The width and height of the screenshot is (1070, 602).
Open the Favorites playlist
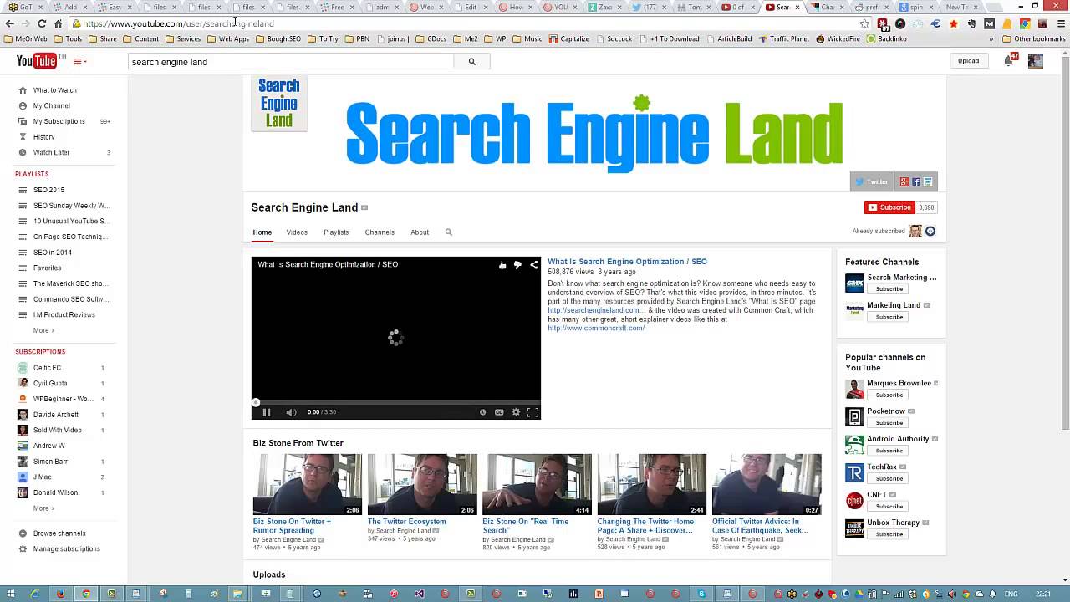coord(47,268)
